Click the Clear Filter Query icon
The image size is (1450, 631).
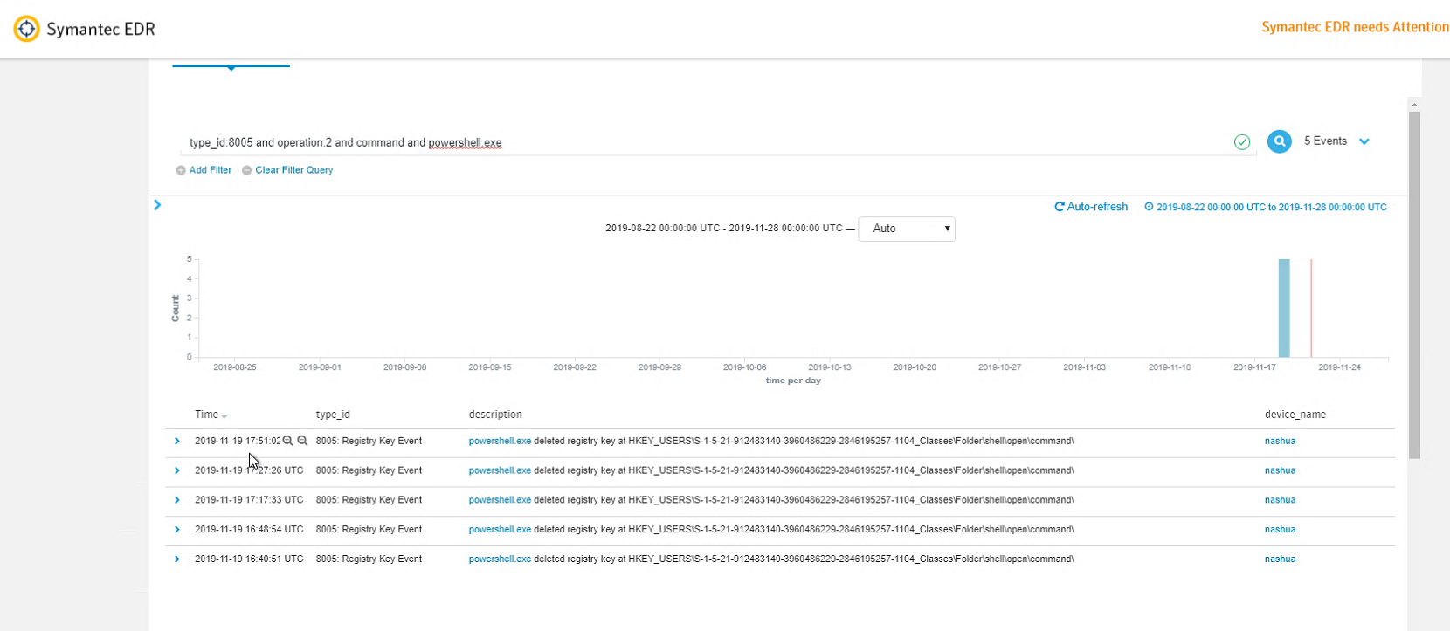pyautogui.click(x=246, y=170)
